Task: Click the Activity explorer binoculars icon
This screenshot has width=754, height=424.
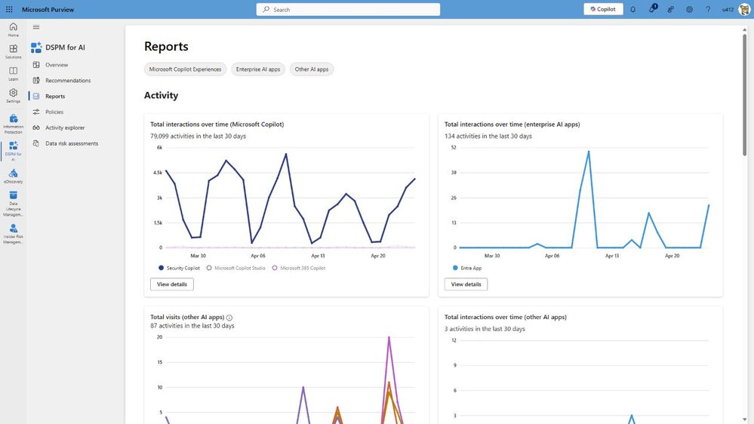Action: [36, 128]
